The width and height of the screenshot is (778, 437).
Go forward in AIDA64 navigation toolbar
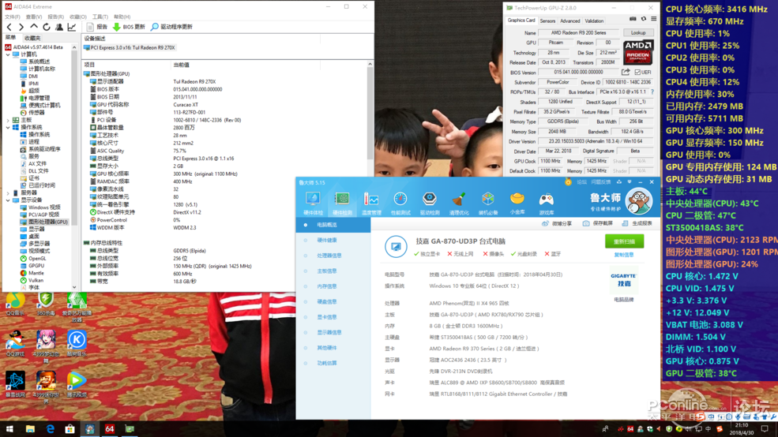[21, 27]
